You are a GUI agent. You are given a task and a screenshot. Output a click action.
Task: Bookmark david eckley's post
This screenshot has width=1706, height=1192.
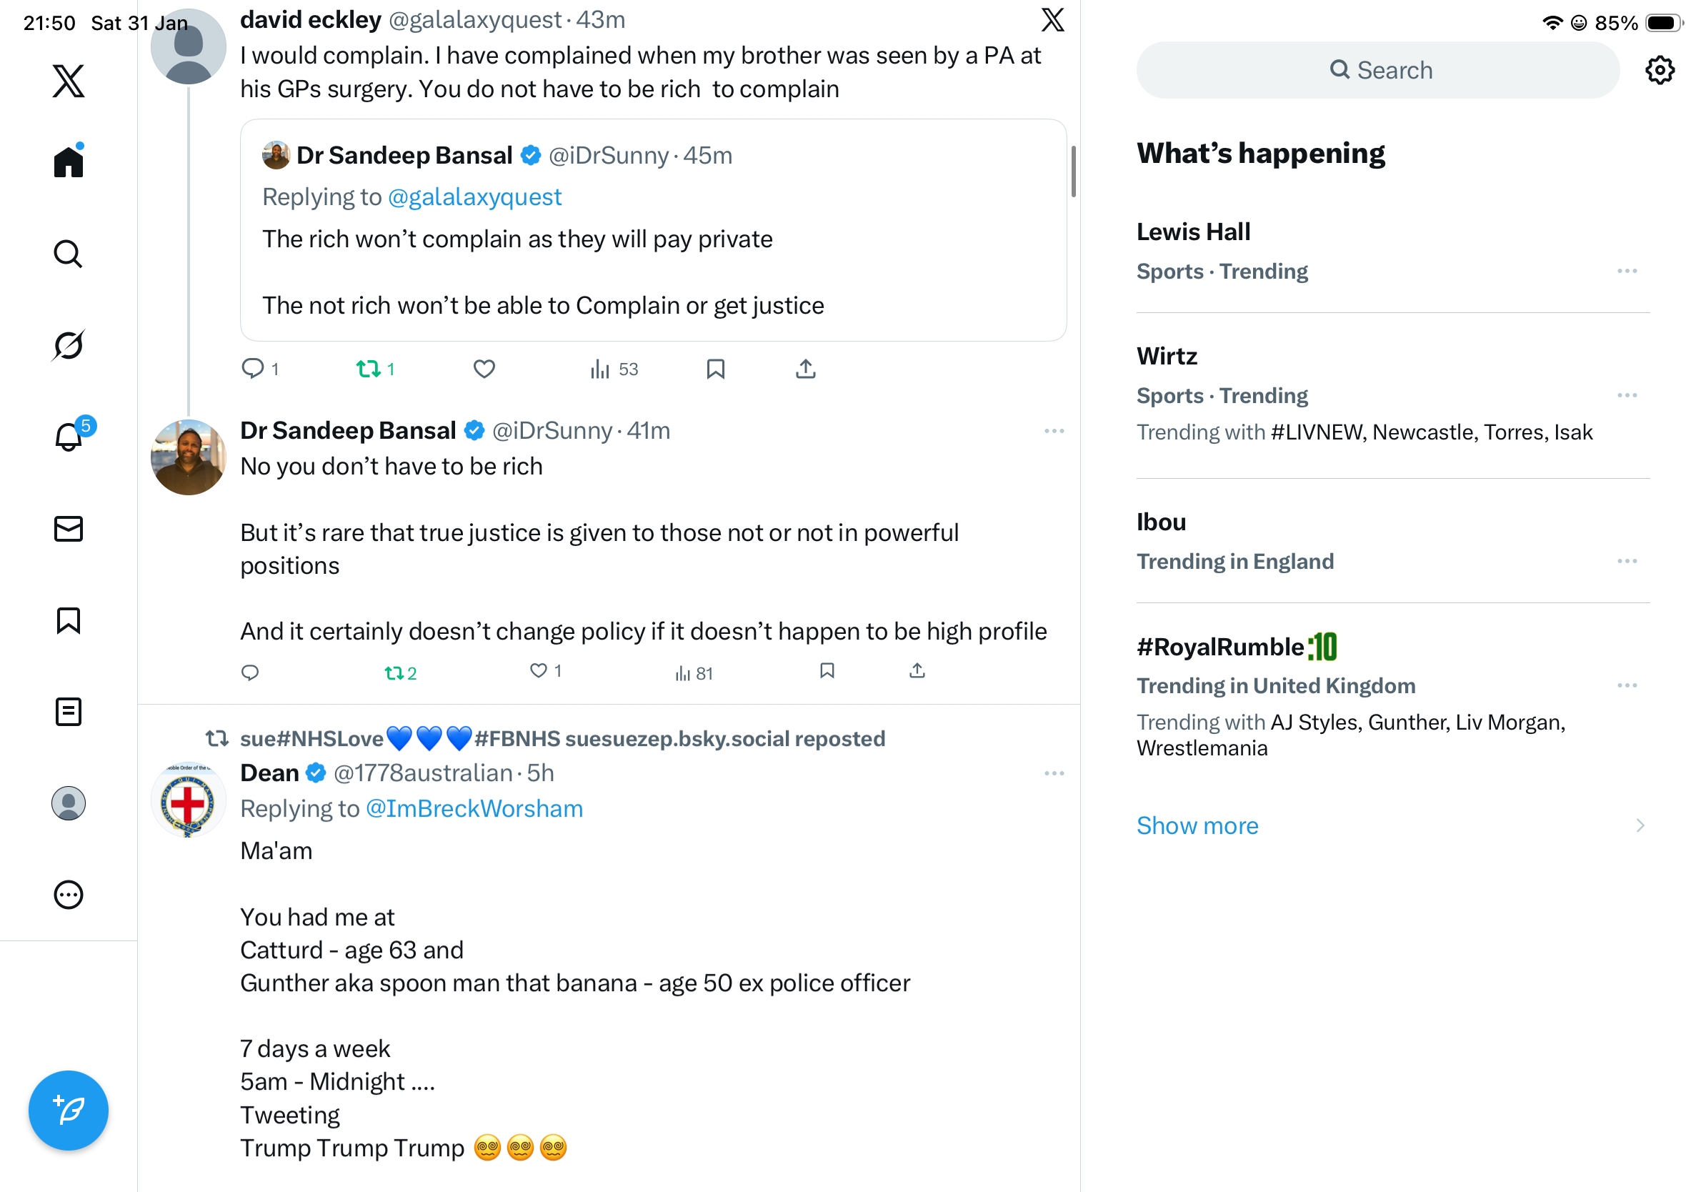715,369
